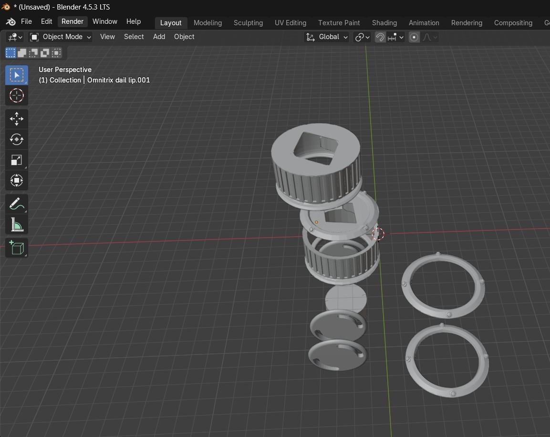The image size is (550, 437).
Task: Select the Rotate tool
Action: click(x=17, y=140)
